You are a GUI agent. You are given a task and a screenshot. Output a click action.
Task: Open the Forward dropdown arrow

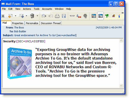point(26,16)
